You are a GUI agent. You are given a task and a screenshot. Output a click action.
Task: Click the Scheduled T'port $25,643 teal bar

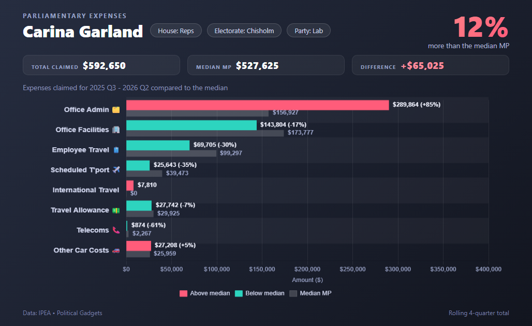pos(138,165)
